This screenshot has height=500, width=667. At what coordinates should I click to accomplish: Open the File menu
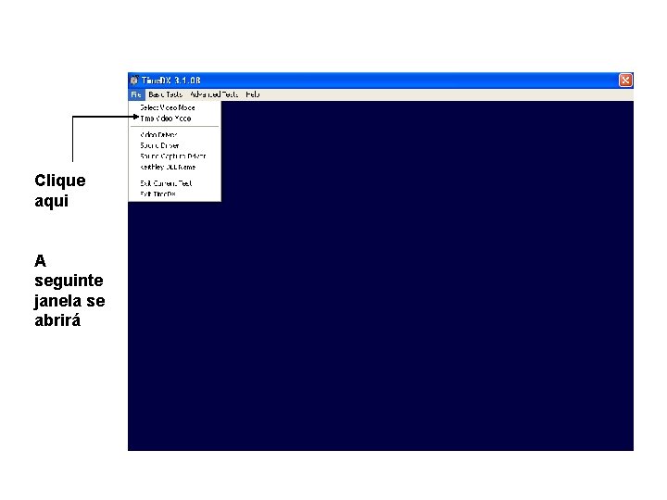point(136,94)
